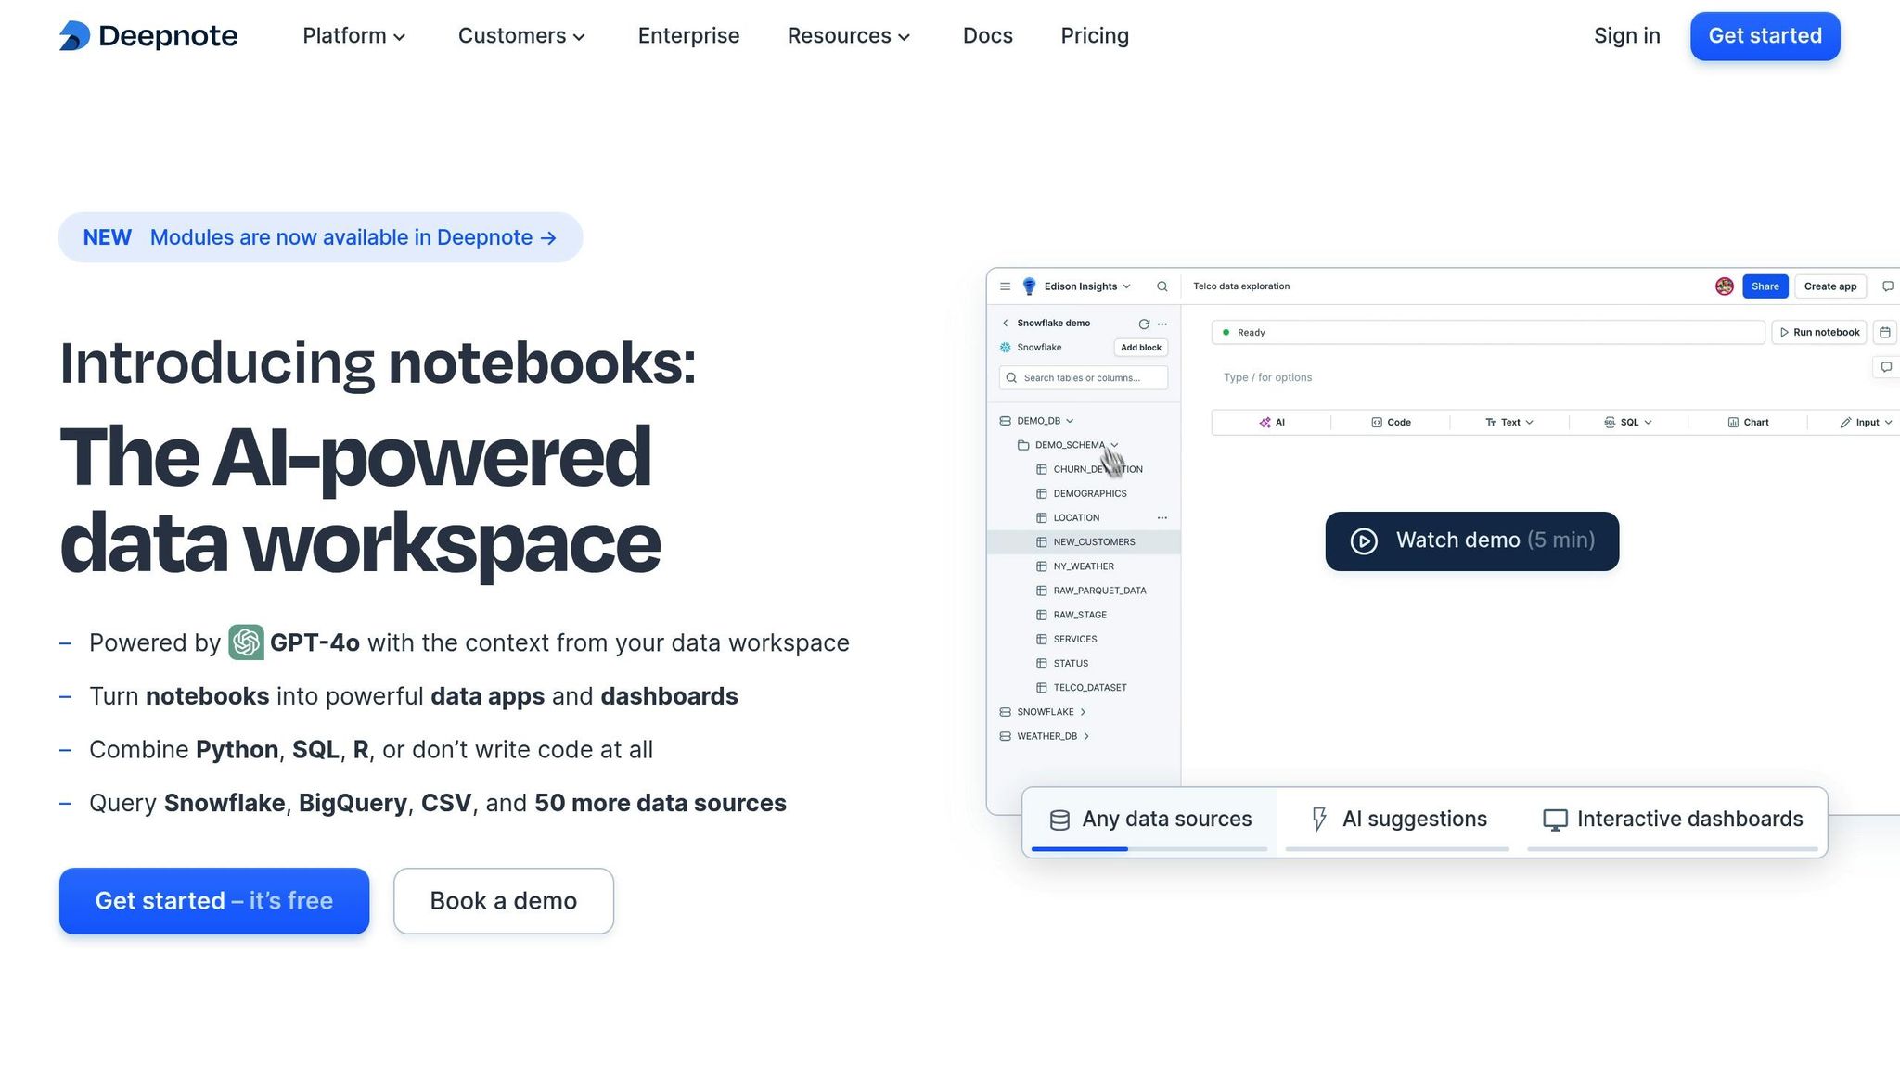Click Get started – it's free
1900x1068 pixels.
click(214, 901)
